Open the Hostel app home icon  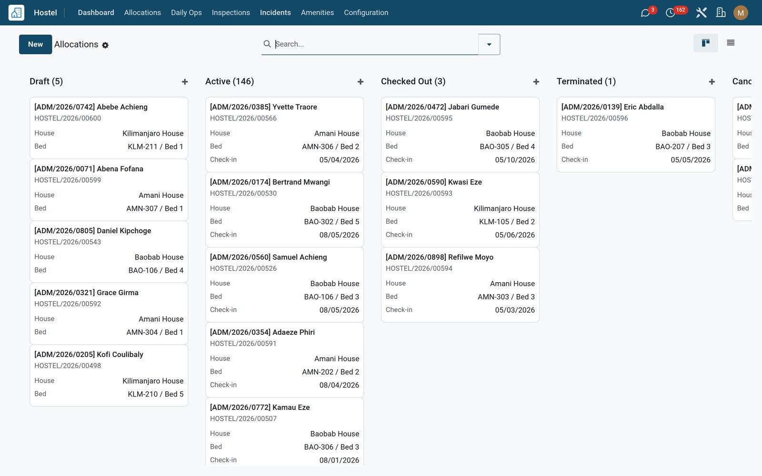click(16, 12)
